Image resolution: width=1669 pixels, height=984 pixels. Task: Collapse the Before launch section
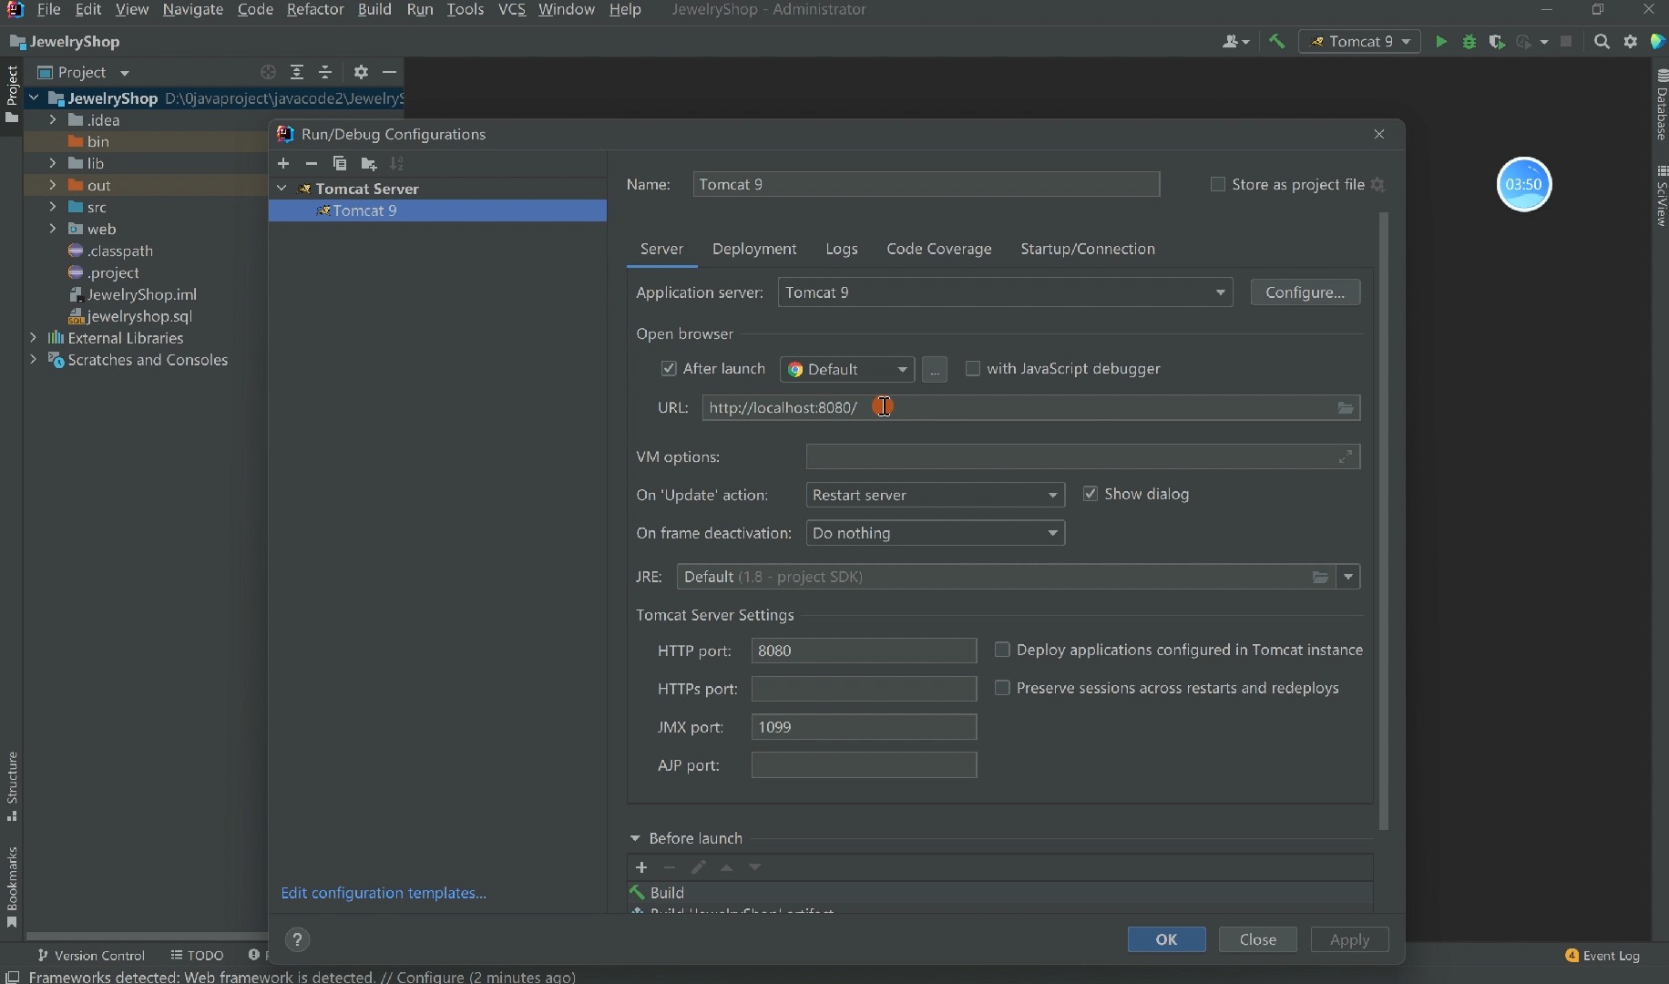[635, 838]
